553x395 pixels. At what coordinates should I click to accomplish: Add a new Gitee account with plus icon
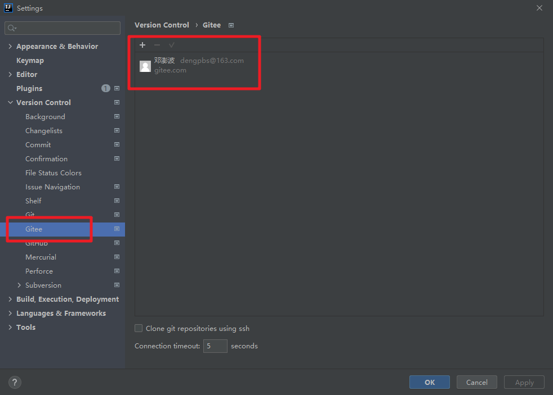pyautogui.click(x=142, y=45)
